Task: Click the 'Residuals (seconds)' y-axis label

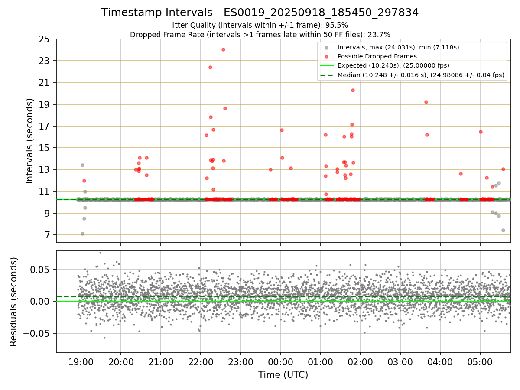Action: click(14, 302)
